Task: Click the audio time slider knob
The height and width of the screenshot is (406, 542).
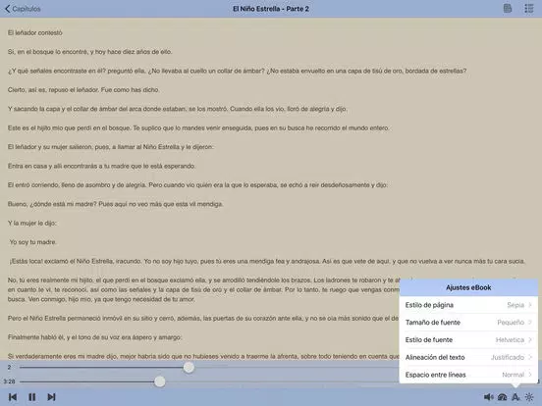Action: pos(160,381)
